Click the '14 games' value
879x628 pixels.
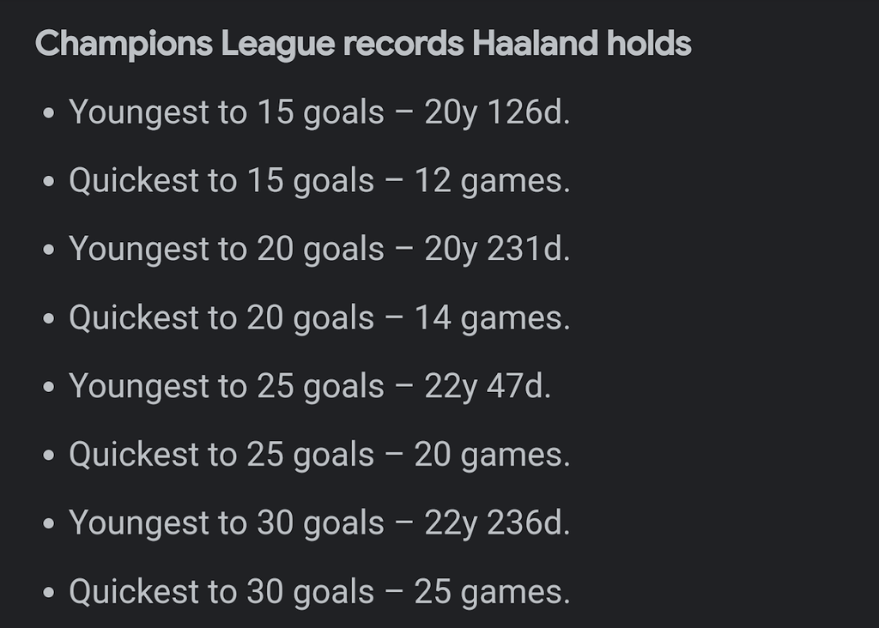(x=491, y=318)
